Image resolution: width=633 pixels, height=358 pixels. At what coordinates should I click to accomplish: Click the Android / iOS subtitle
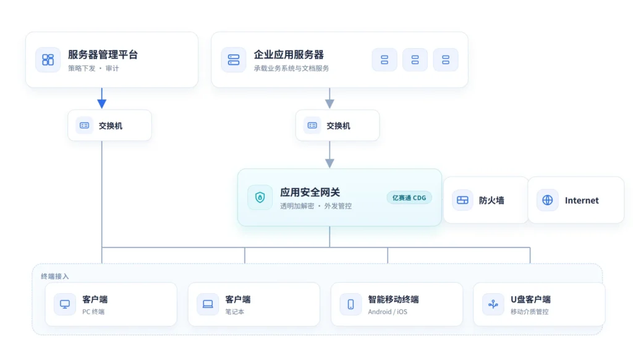[x=388, y=312]
